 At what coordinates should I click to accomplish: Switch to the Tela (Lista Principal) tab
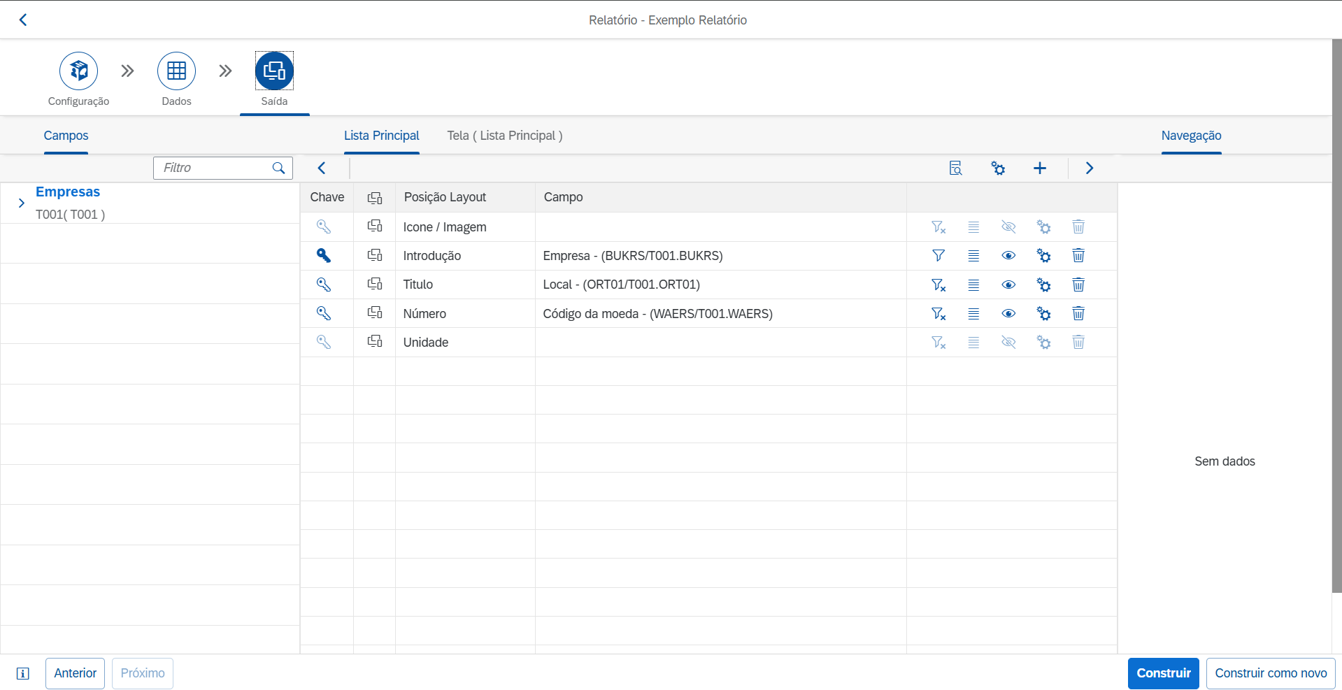(504, 136)
